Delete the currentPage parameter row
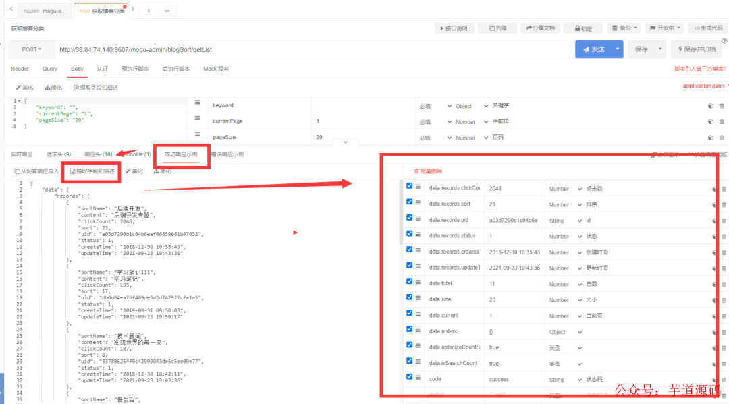The height and width of the screenshot is (404, 729). pos(722,121)
